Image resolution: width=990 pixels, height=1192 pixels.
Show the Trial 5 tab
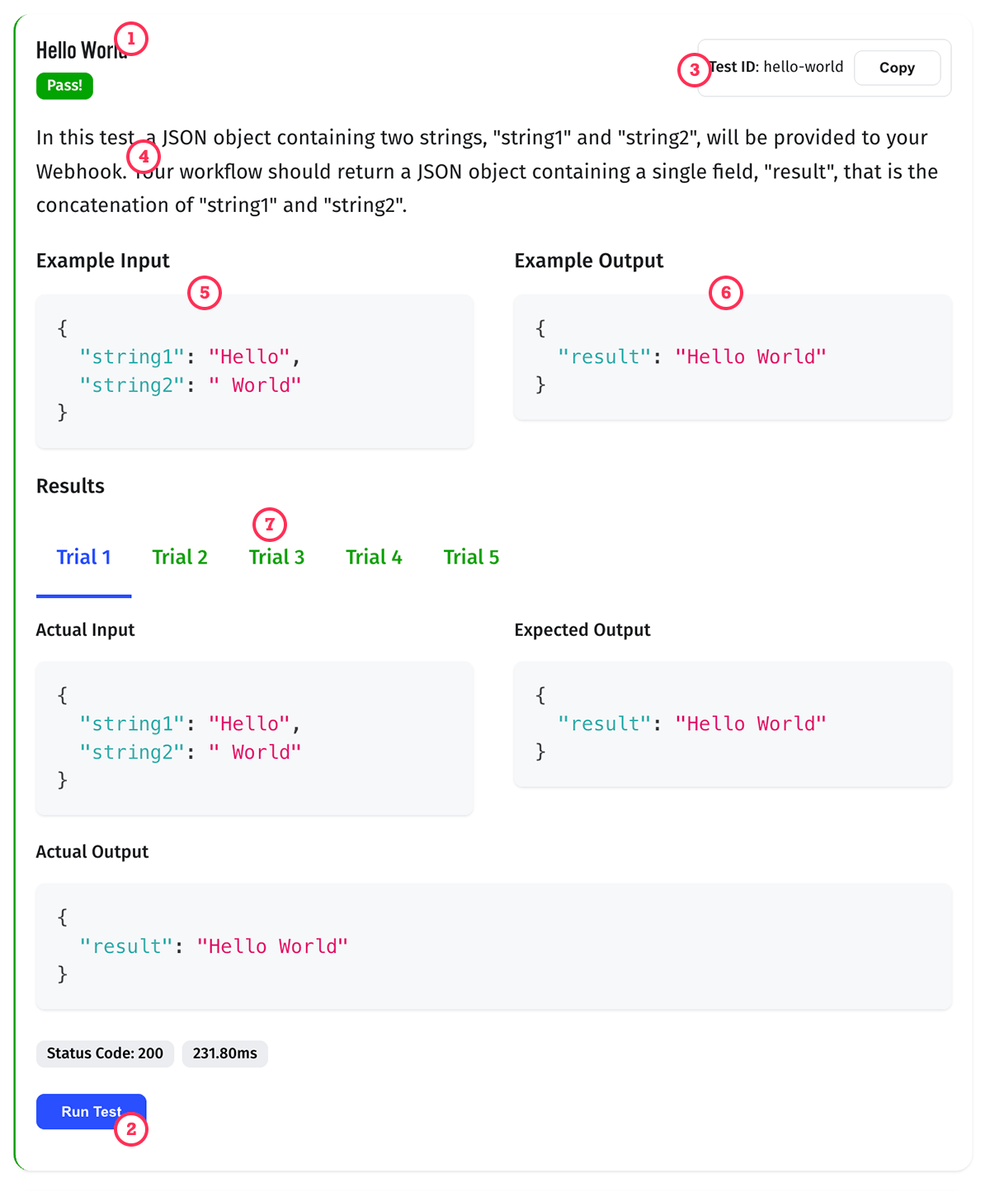pos(471,557)
